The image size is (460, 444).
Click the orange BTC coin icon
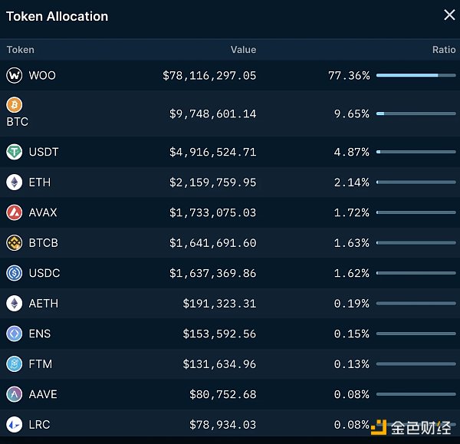15,105
